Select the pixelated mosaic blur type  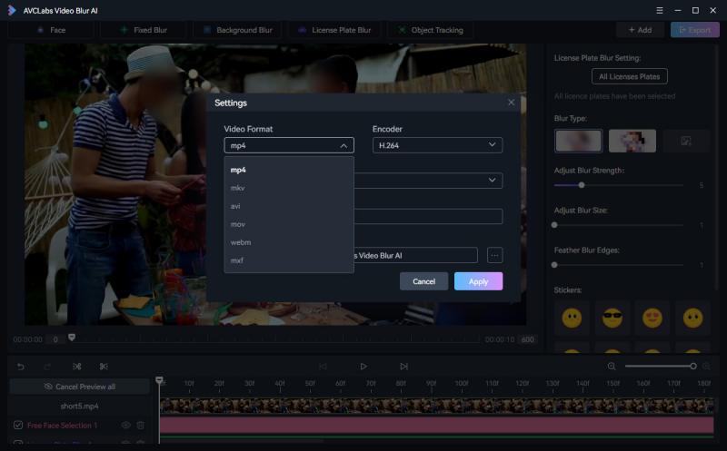click(632, 141)
